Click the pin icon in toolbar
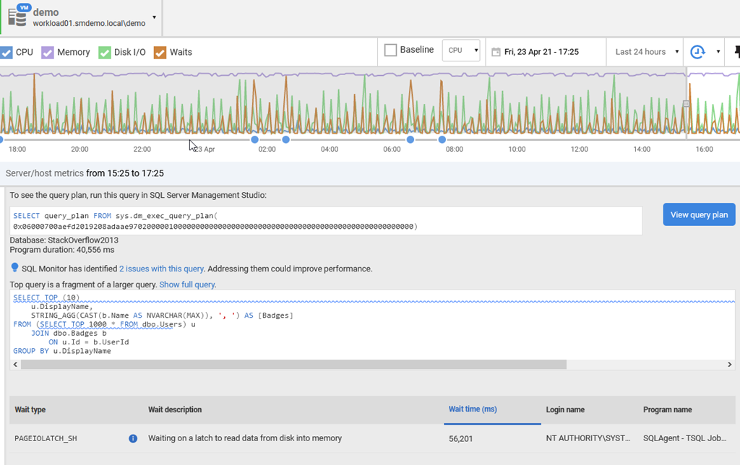Screen dimensions: 740x465 (x=736, y=52)
